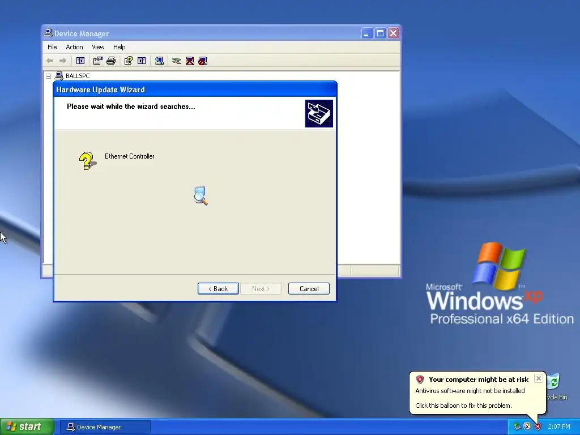580x435 pixels.
Task: Open the Help menu
Action: tap(119, 47)
